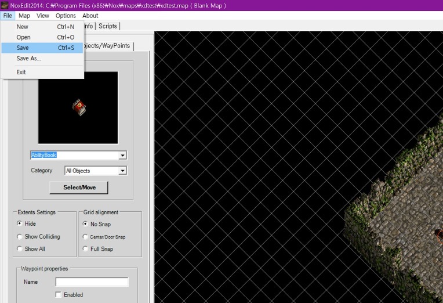Viewport: 443px width, 303px height.
Task: Enable Full Snap grid alignment
Action: (x=86, y=249)
